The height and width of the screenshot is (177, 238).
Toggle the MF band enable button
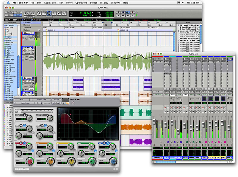[x=74, y=151]
